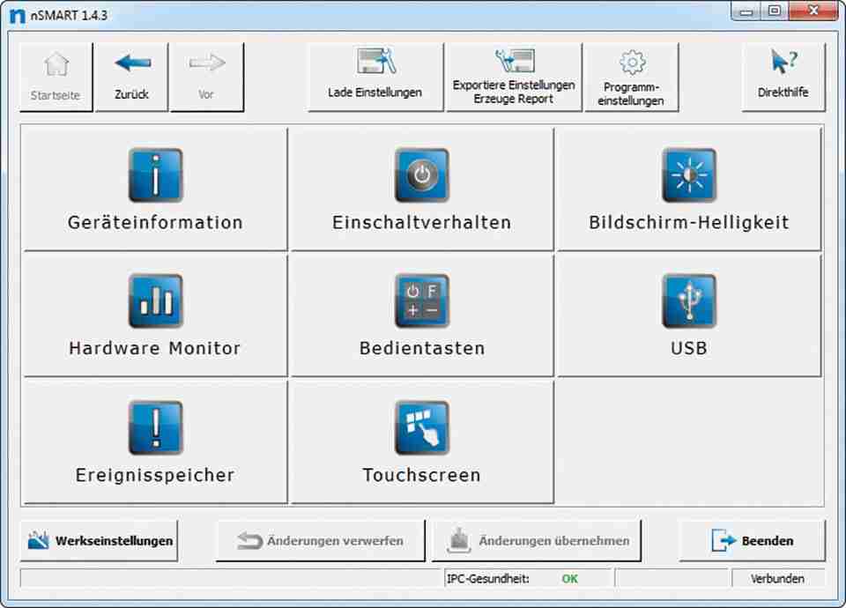The height and width of the screenshot is (608, 846).
Task: Click the Startseite home button
Action: tap(56, 77)
